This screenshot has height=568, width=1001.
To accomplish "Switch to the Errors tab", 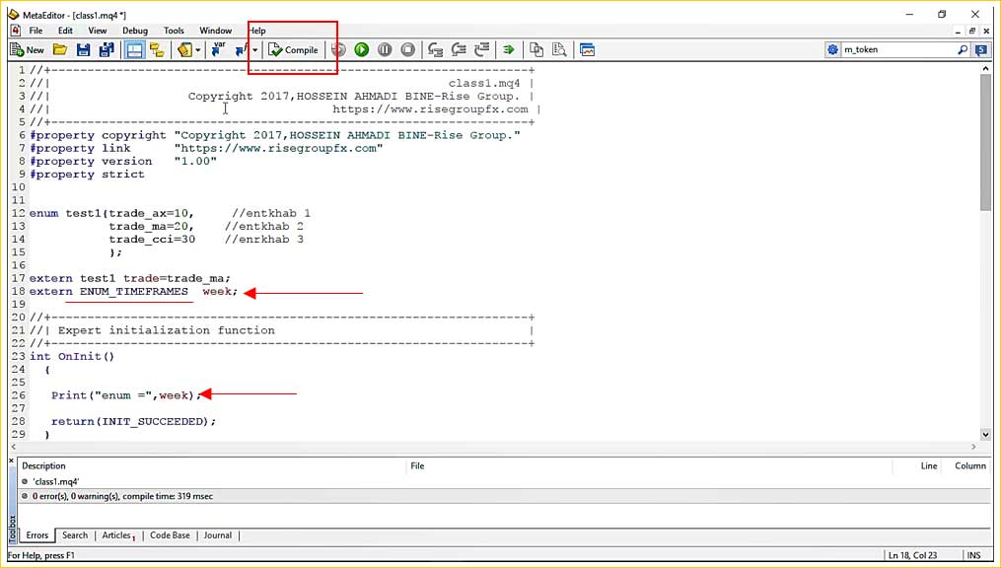I will (x=37, y=535).
